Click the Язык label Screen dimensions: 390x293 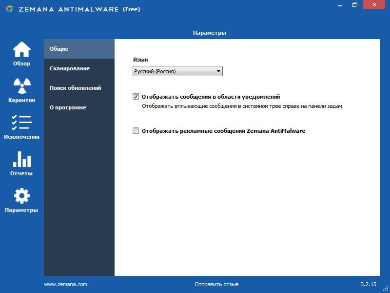pos(140,60)
